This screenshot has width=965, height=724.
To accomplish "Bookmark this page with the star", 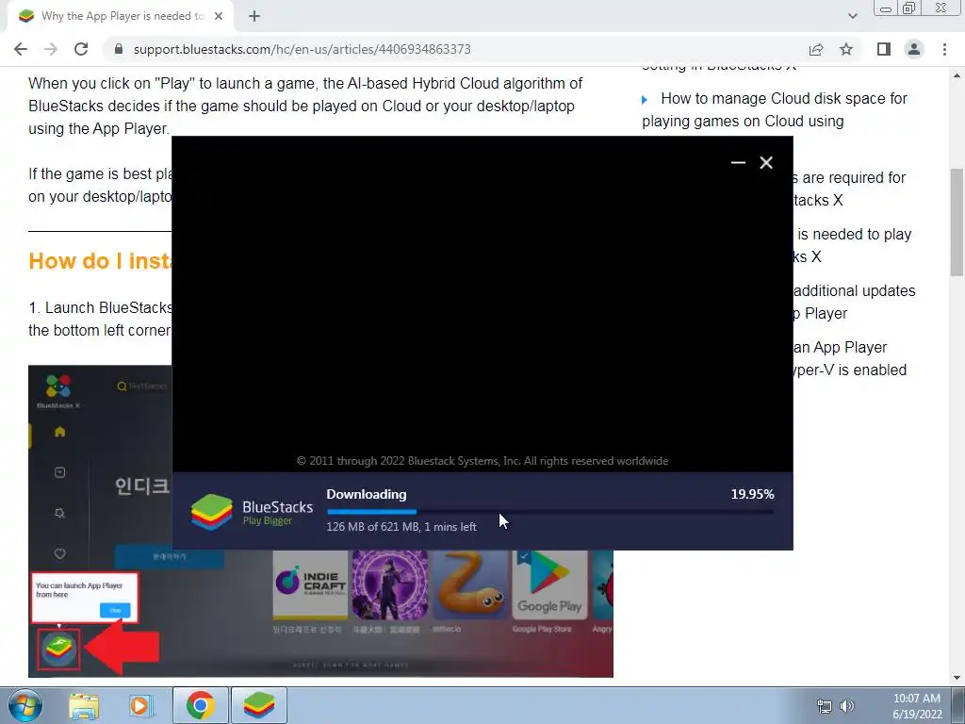I will (846, 49).
